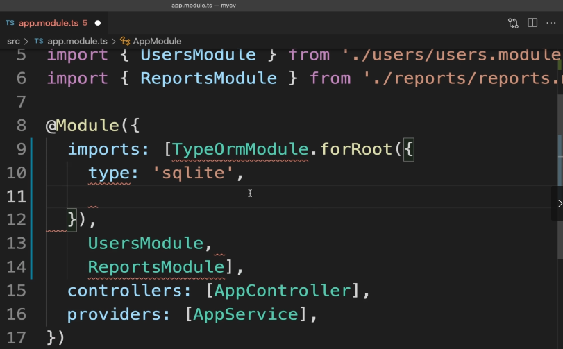Click the src breadcrumb
The height and width of the screenshot is (349, 563).
[x=13, y=41]
